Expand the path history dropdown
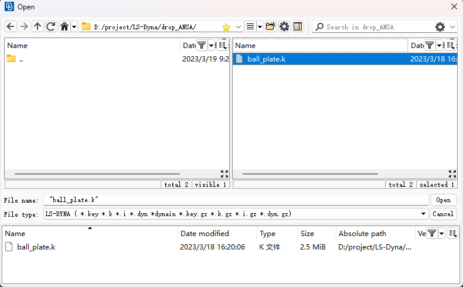This screenshot has height=287, width=463. click(x=239, y=27)
